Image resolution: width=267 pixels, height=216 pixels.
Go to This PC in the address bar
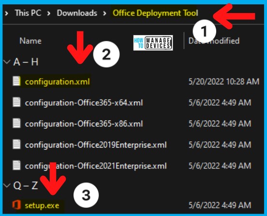coord(28,13)
